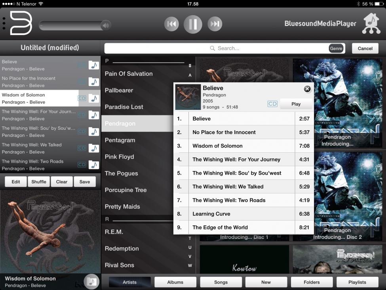Image resolution: width=386 pixels, height=290 pixels.
Task: Select track 9 The Edge of the World
Action: 244,227
